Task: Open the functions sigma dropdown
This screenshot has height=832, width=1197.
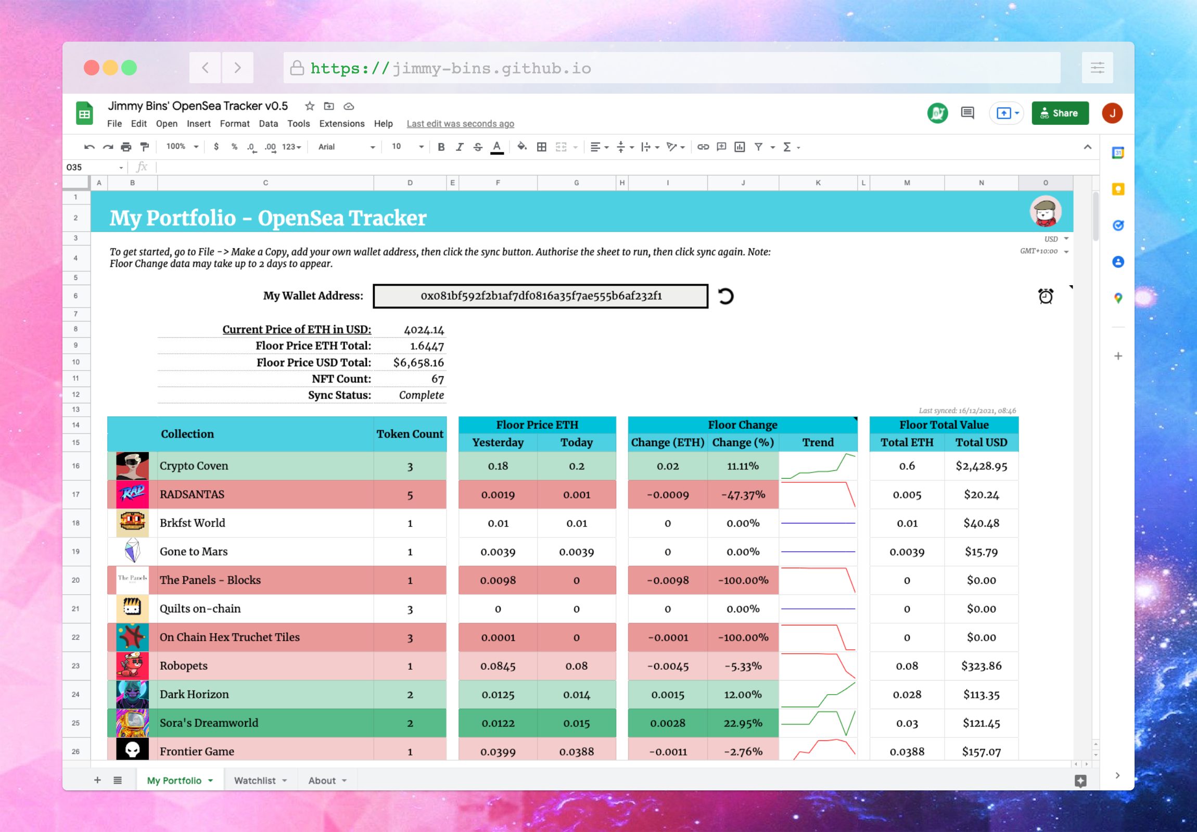Action: [791, 147]
